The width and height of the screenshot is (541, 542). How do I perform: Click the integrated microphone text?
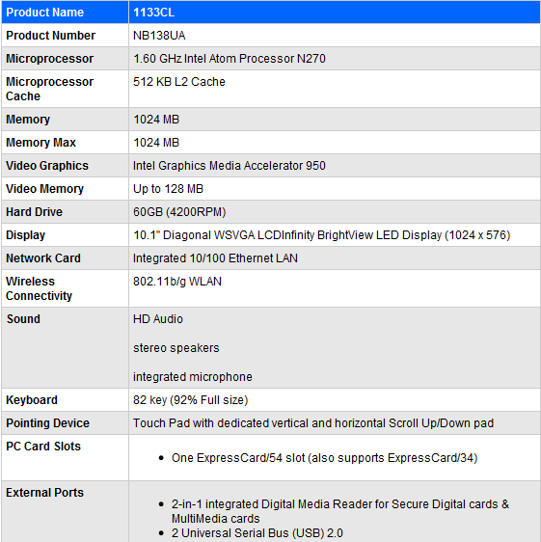click(x=193, y=377)
